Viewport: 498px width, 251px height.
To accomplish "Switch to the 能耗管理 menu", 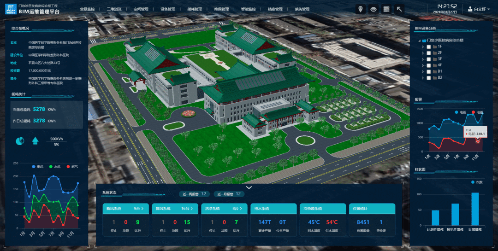I will click(195, 9).
